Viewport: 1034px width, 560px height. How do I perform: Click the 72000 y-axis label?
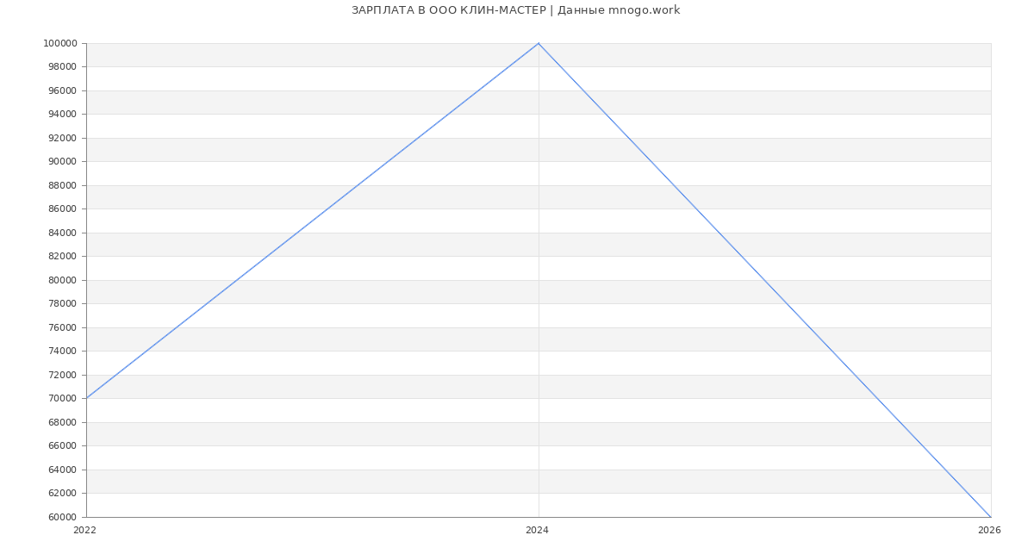pyautogui.click(x=63, y=375)
